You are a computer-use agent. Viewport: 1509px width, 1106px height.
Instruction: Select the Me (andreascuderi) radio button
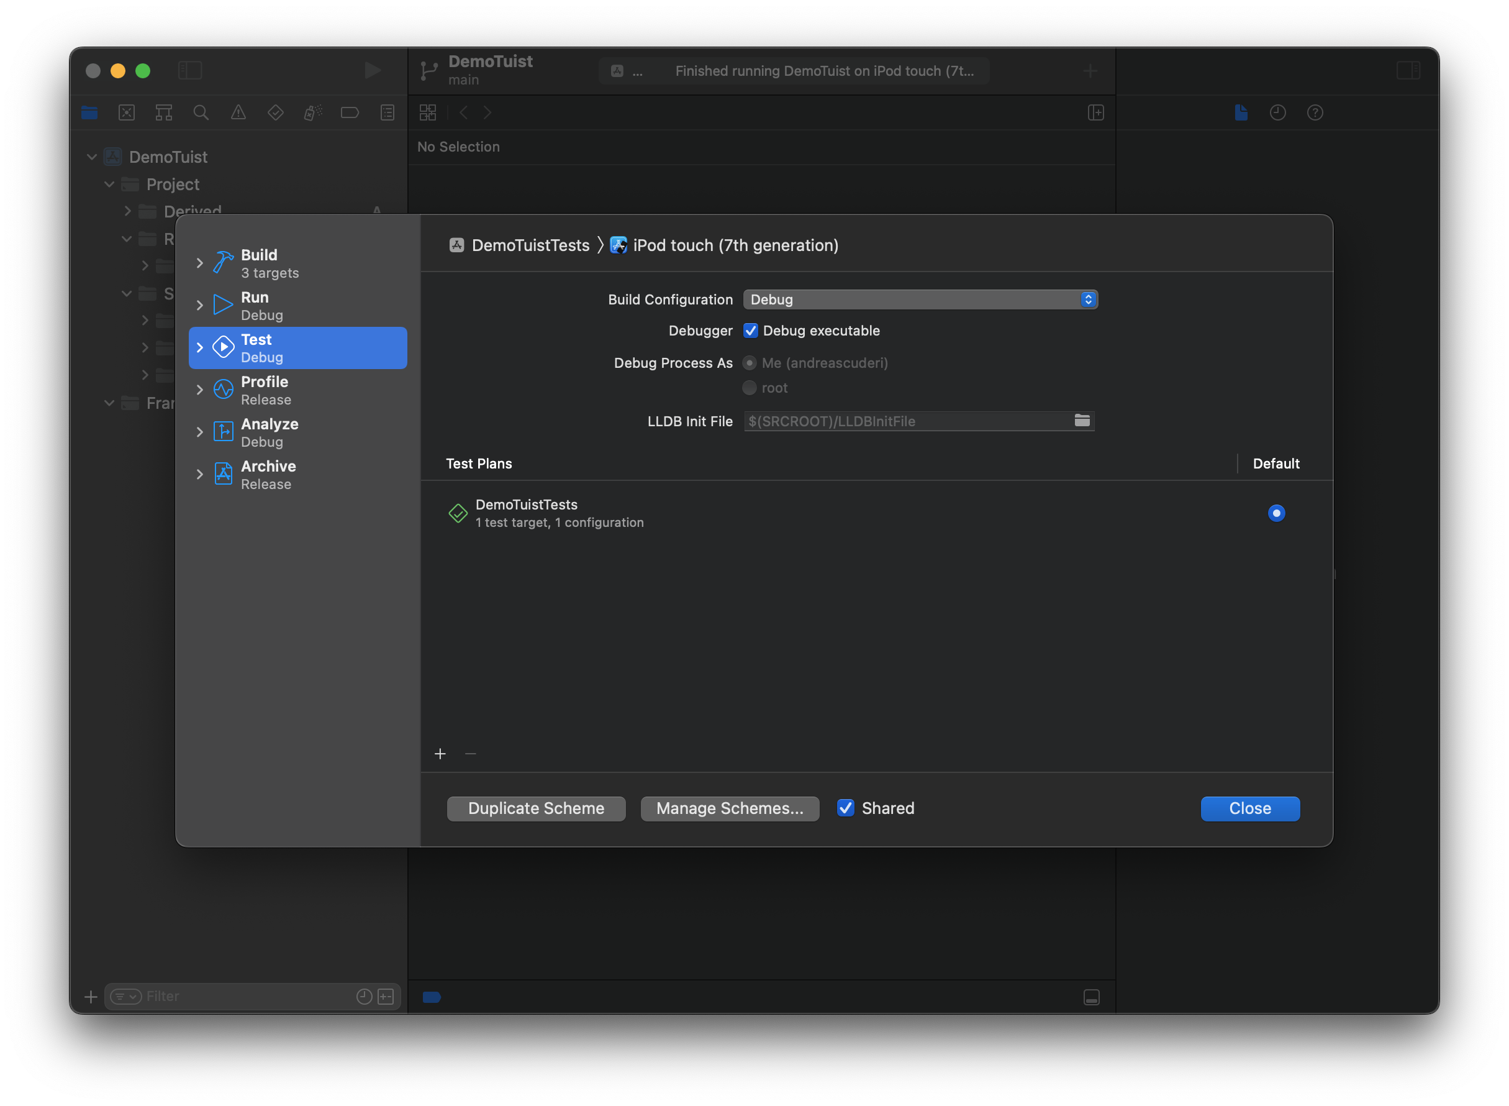point(750,363)
